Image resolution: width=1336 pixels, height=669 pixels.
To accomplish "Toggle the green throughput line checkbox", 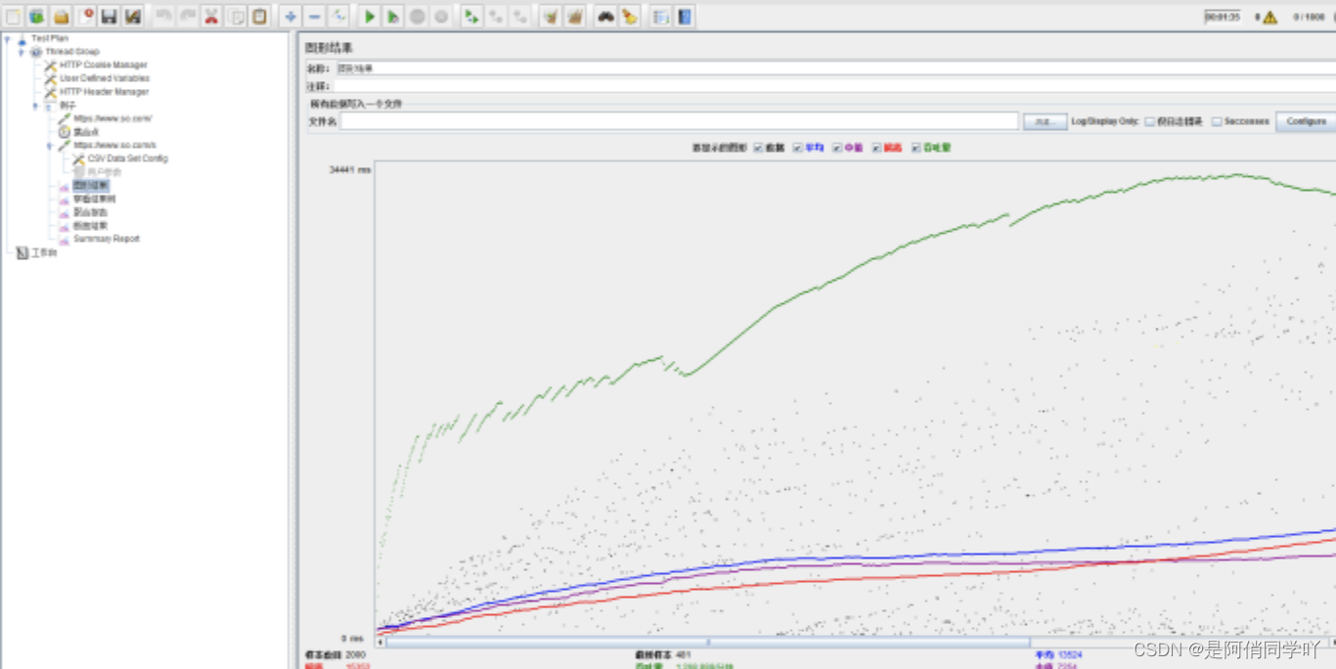I will pyautogui.click(x=916, y=148).
